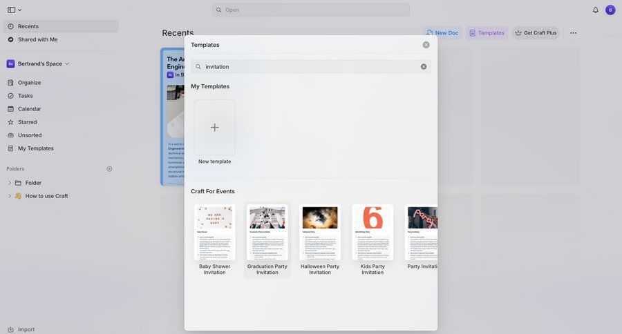Open Calendar section
This screenshot has height=334, width=622.
click(x=29, y=108)
